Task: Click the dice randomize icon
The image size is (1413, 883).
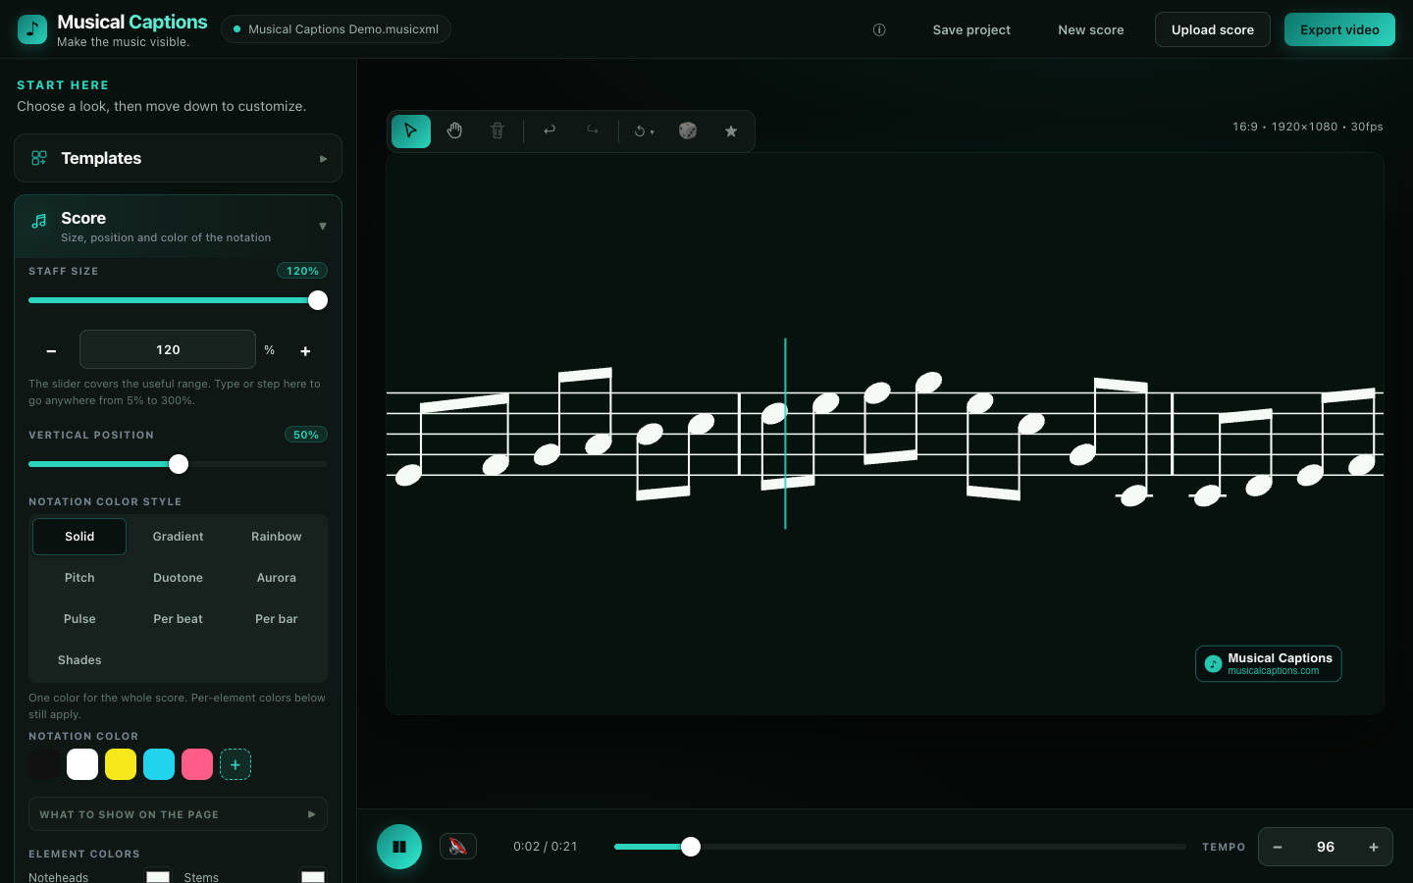Action: point(688,130)
